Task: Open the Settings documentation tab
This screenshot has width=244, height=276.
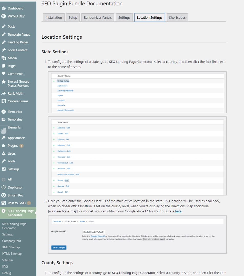Action: [124, 18]
